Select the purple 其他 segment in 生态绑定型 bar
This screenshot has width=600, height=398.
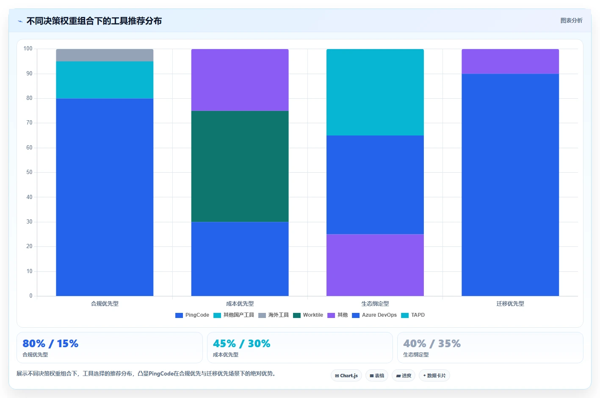coord(375,265)
